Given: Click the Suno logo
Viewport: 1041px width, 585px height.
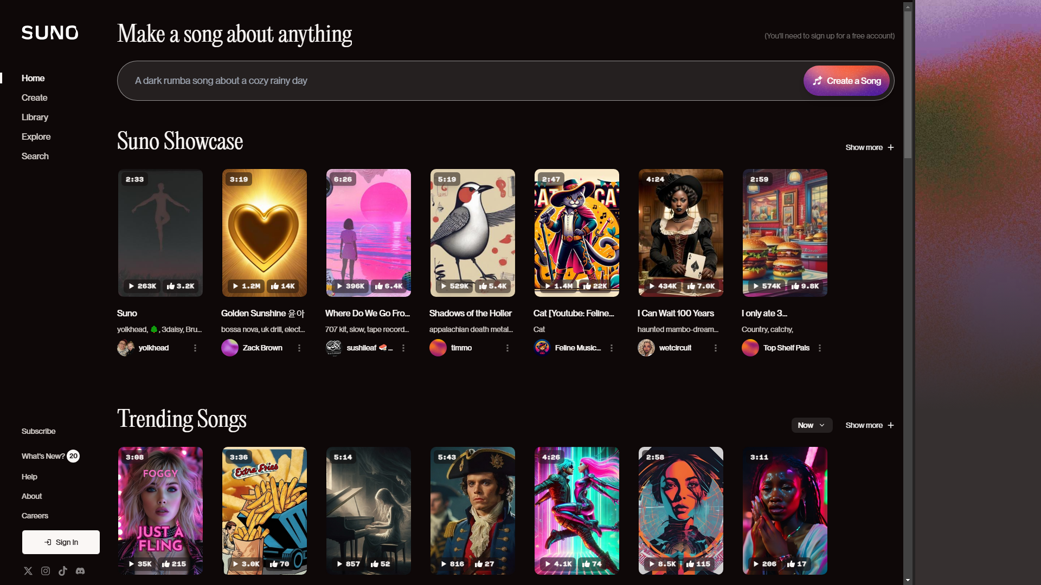Looking at the screenshot, I should [50, 32].
